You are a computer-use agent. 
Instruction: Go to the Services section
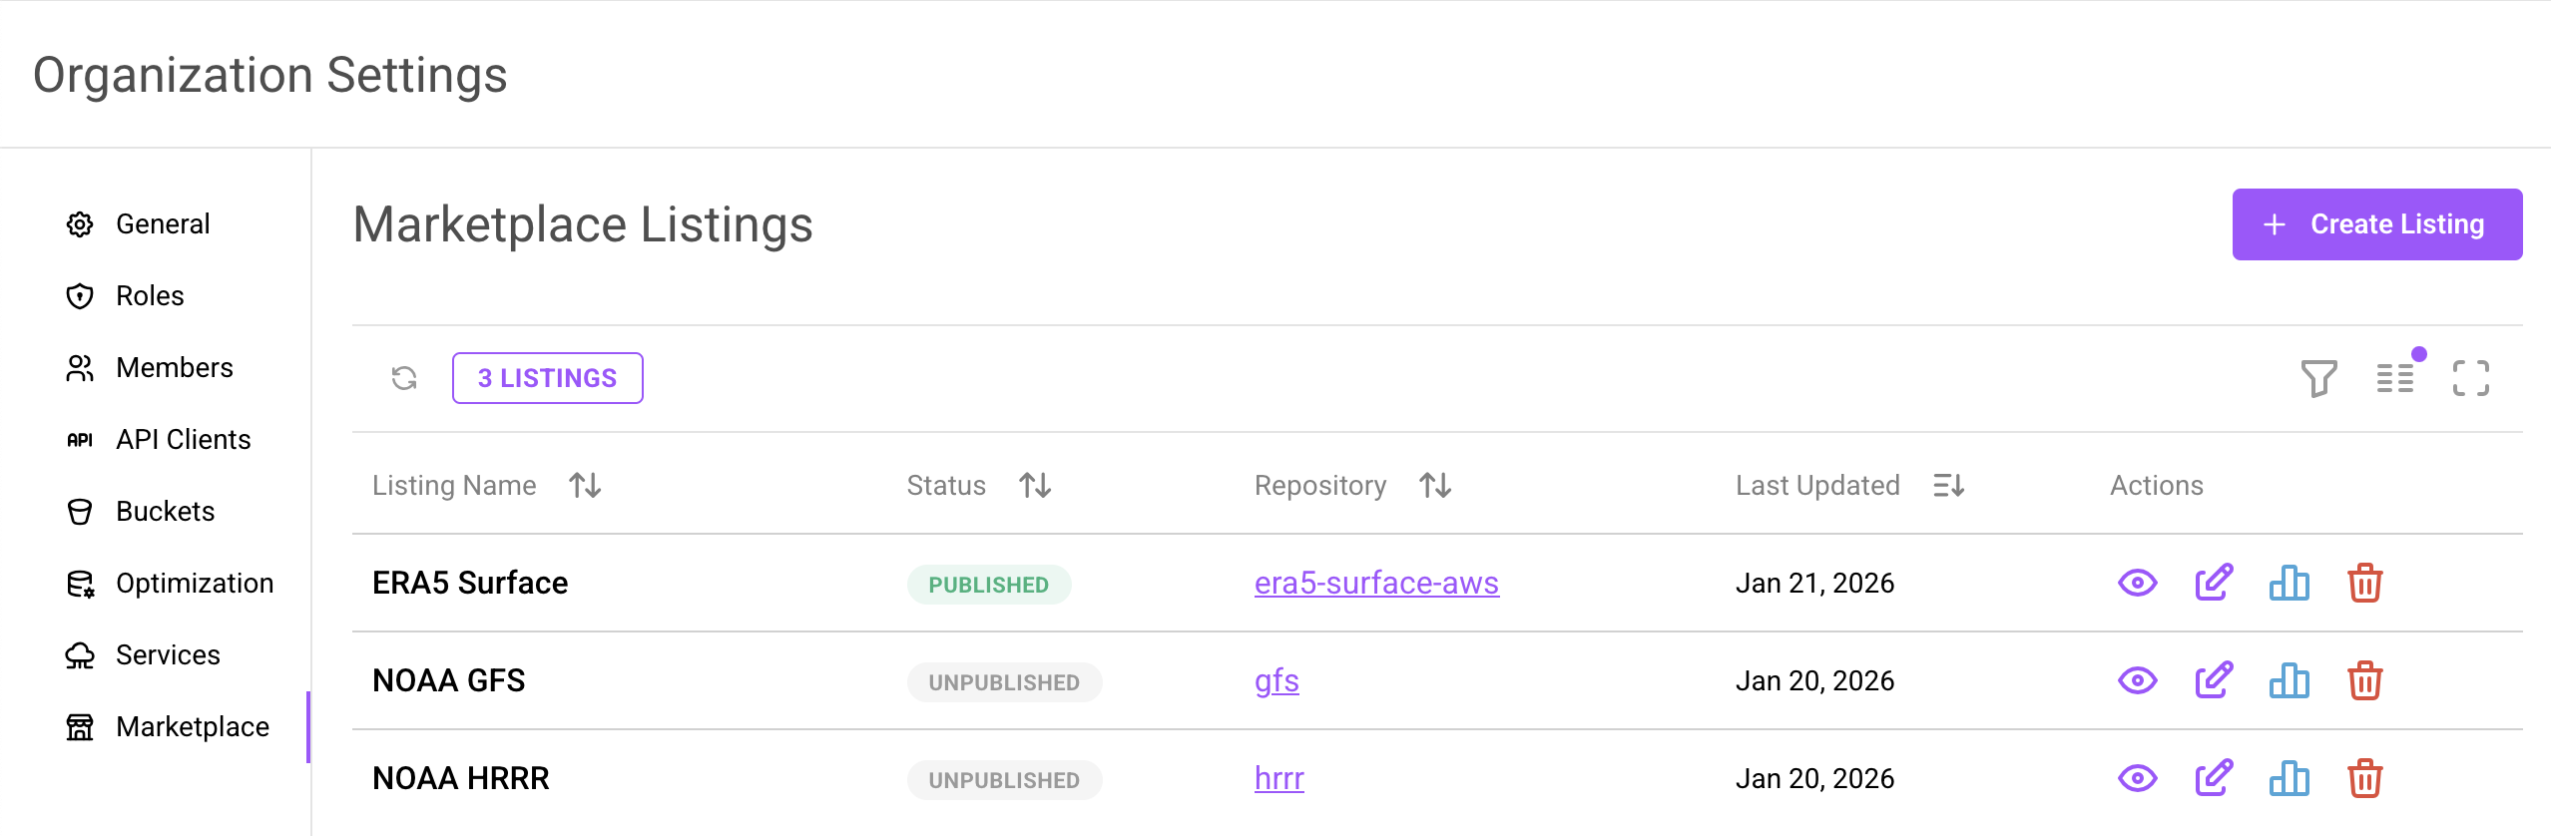pyautogui.click(x=168, y=654)
